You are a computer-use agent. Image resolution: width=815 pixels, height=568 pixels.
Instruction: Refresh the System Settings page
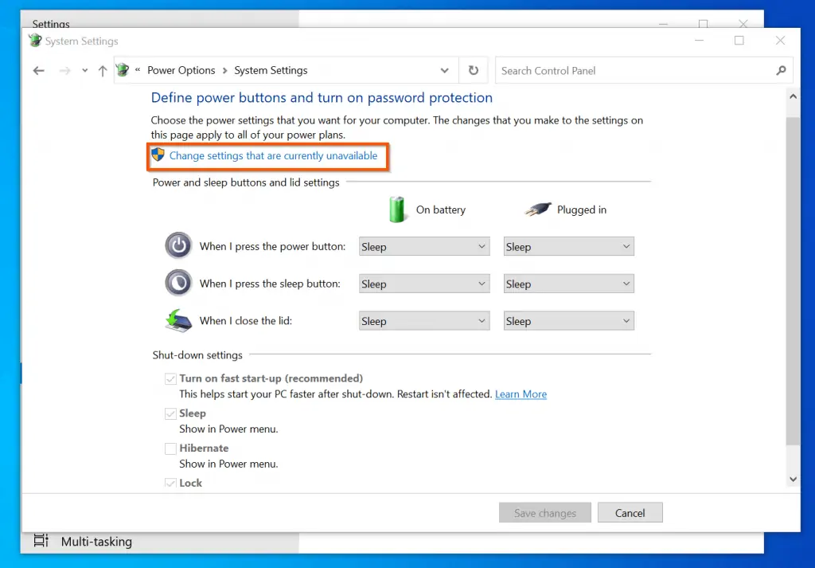[474, 71]
